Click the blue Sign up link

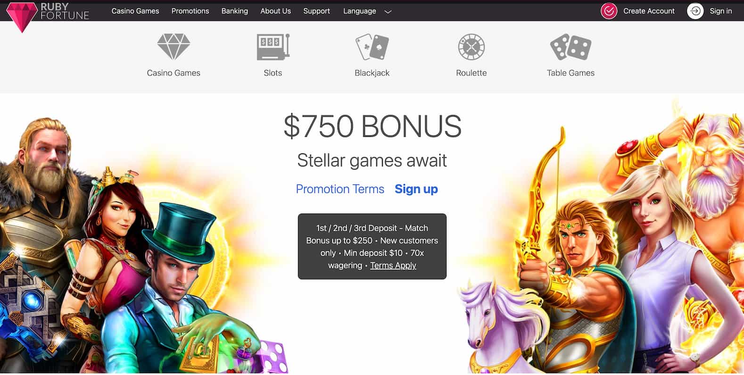(x=416, y=189)
